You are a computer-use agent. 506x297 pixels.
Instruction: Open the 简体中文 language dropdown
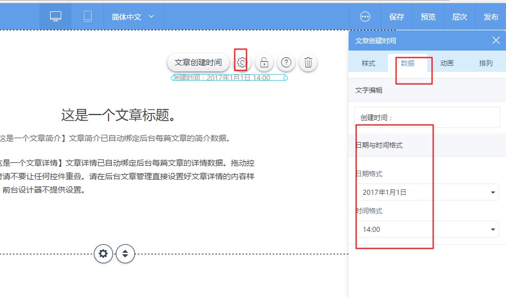coord(133,17)
